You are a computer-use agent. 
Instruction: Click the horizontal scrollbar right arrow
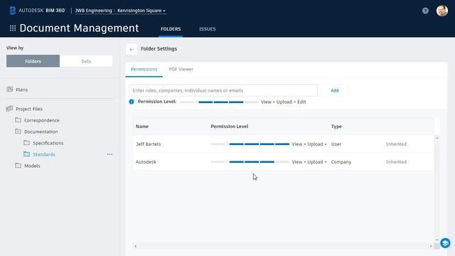(x=431, y=247)
